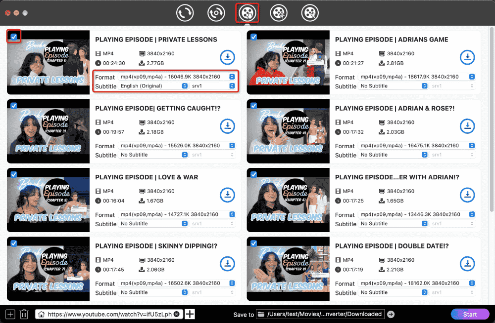The image size is (495, 323).
Task: Switch to the DVD ripper tab
Action: coord(216,13)
